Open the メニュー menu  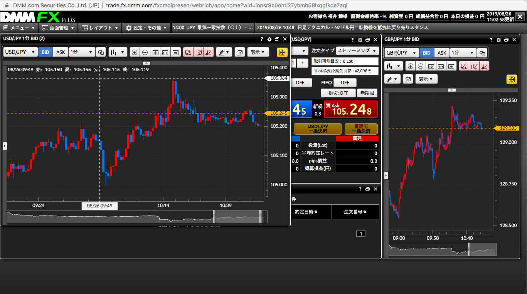point(19,28)
